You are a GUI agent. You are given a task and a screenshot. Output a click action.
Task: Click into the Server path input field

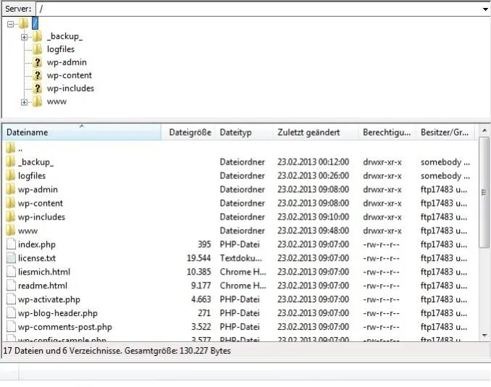coord(259,9)
